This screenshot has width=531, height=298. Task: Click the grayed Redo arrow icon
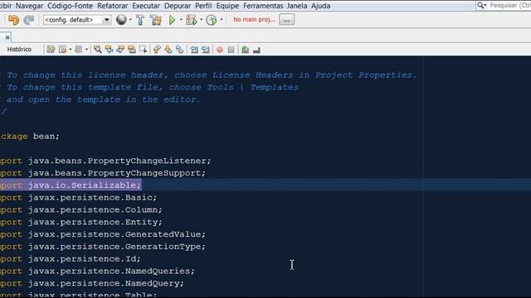click(x=29, y=20)
